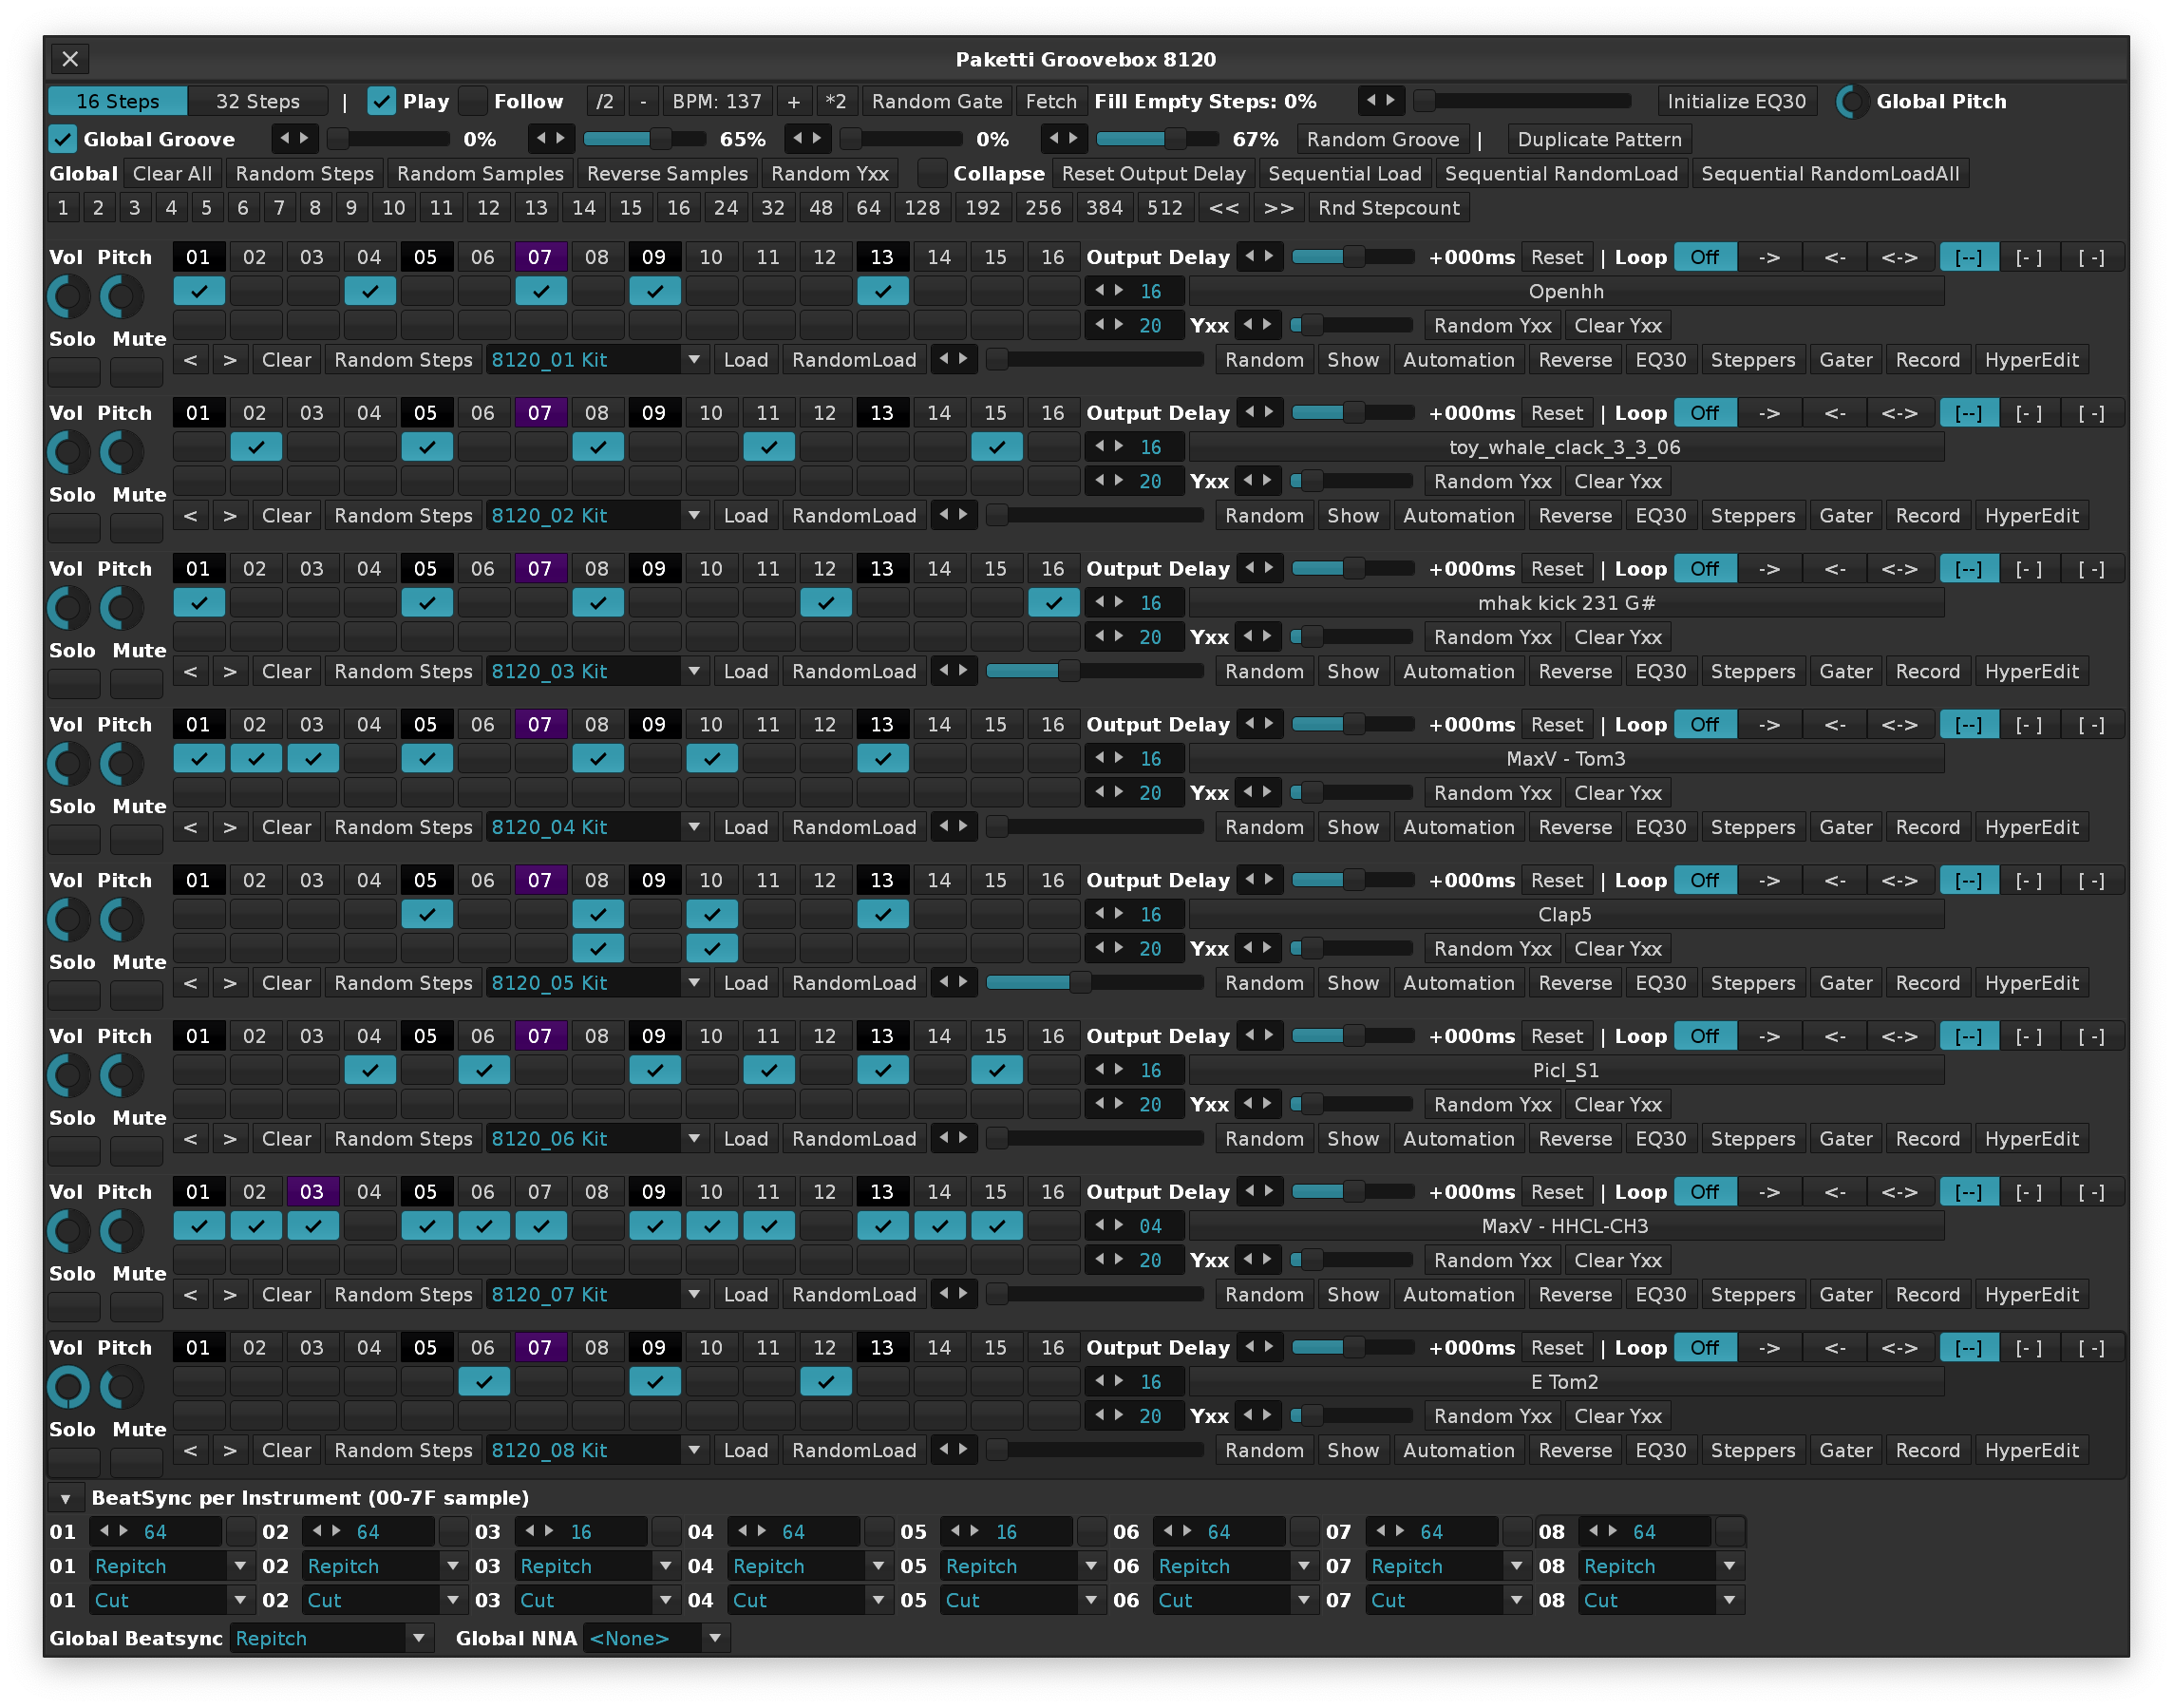Switch to 32 Steps mode
2173x1708 pixels.
pos(258,101)
